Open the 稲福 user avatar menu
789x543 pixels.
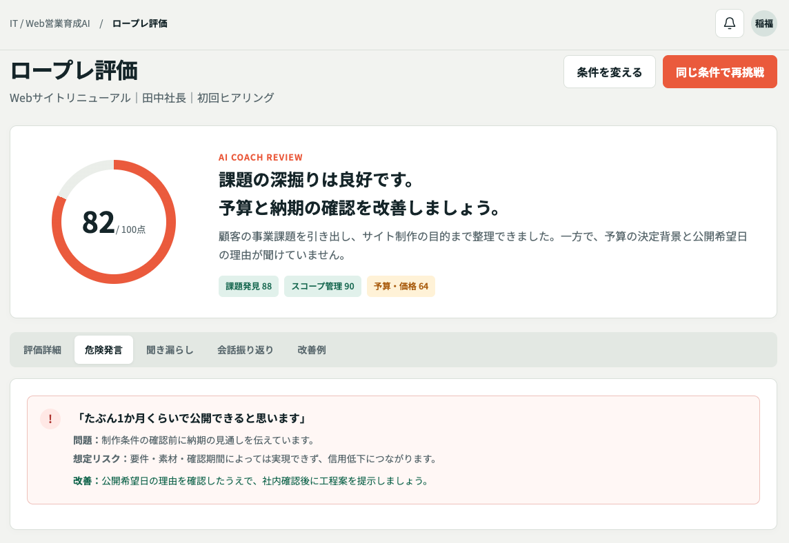tap(764, 23)
